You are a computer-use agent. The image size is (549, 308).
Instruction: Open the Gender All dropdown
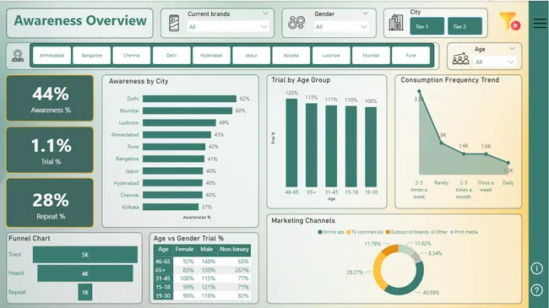click(x=341, y=27)
